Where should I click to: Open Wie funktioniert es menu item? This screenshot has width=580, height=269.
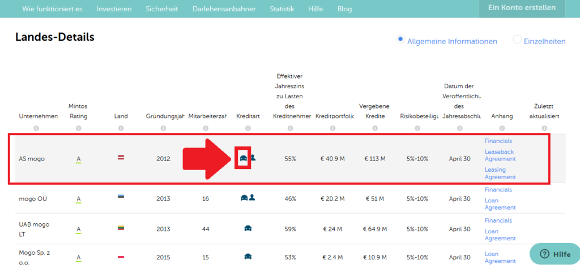[x=52, y=9]
